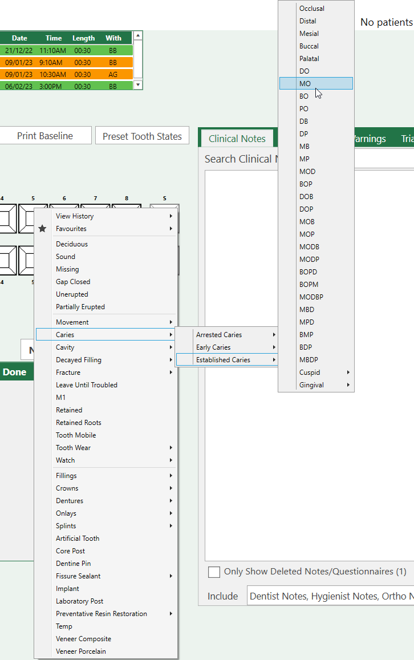Click the Done button
This screenshot has width=414, height=660.
point(14,372)
